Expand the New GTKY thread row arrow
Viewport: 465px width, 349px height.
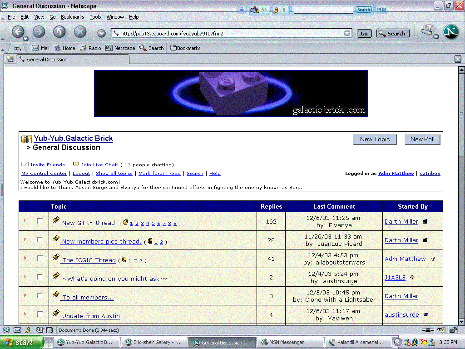pyautogui.click(x=25, y=221)
